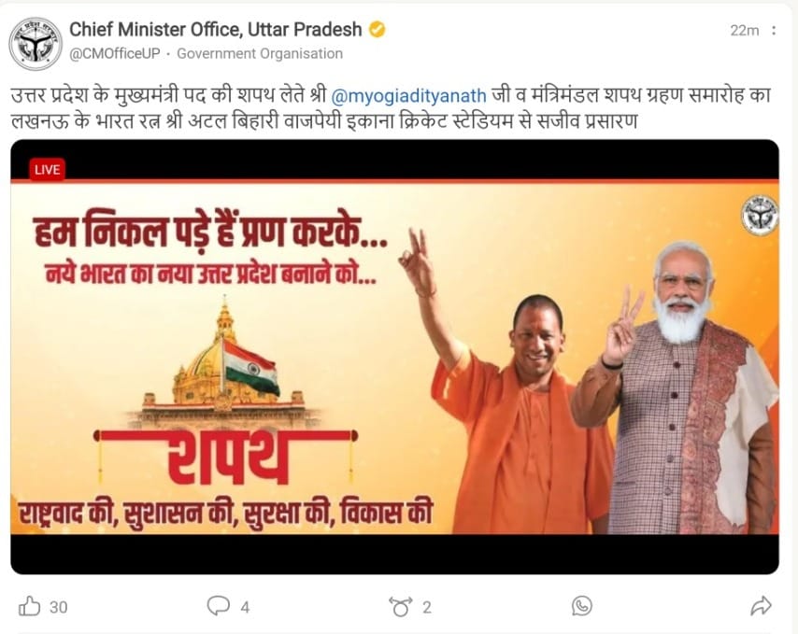
Task: Play the live oath ceremony video thumbnail
Action: (x=394, y=357)
